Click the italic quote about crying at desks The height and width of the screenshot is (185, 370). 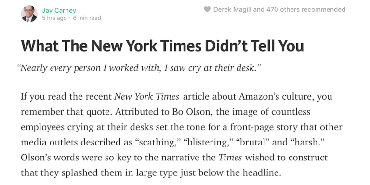pyautogui.click(x=139, y=68)
